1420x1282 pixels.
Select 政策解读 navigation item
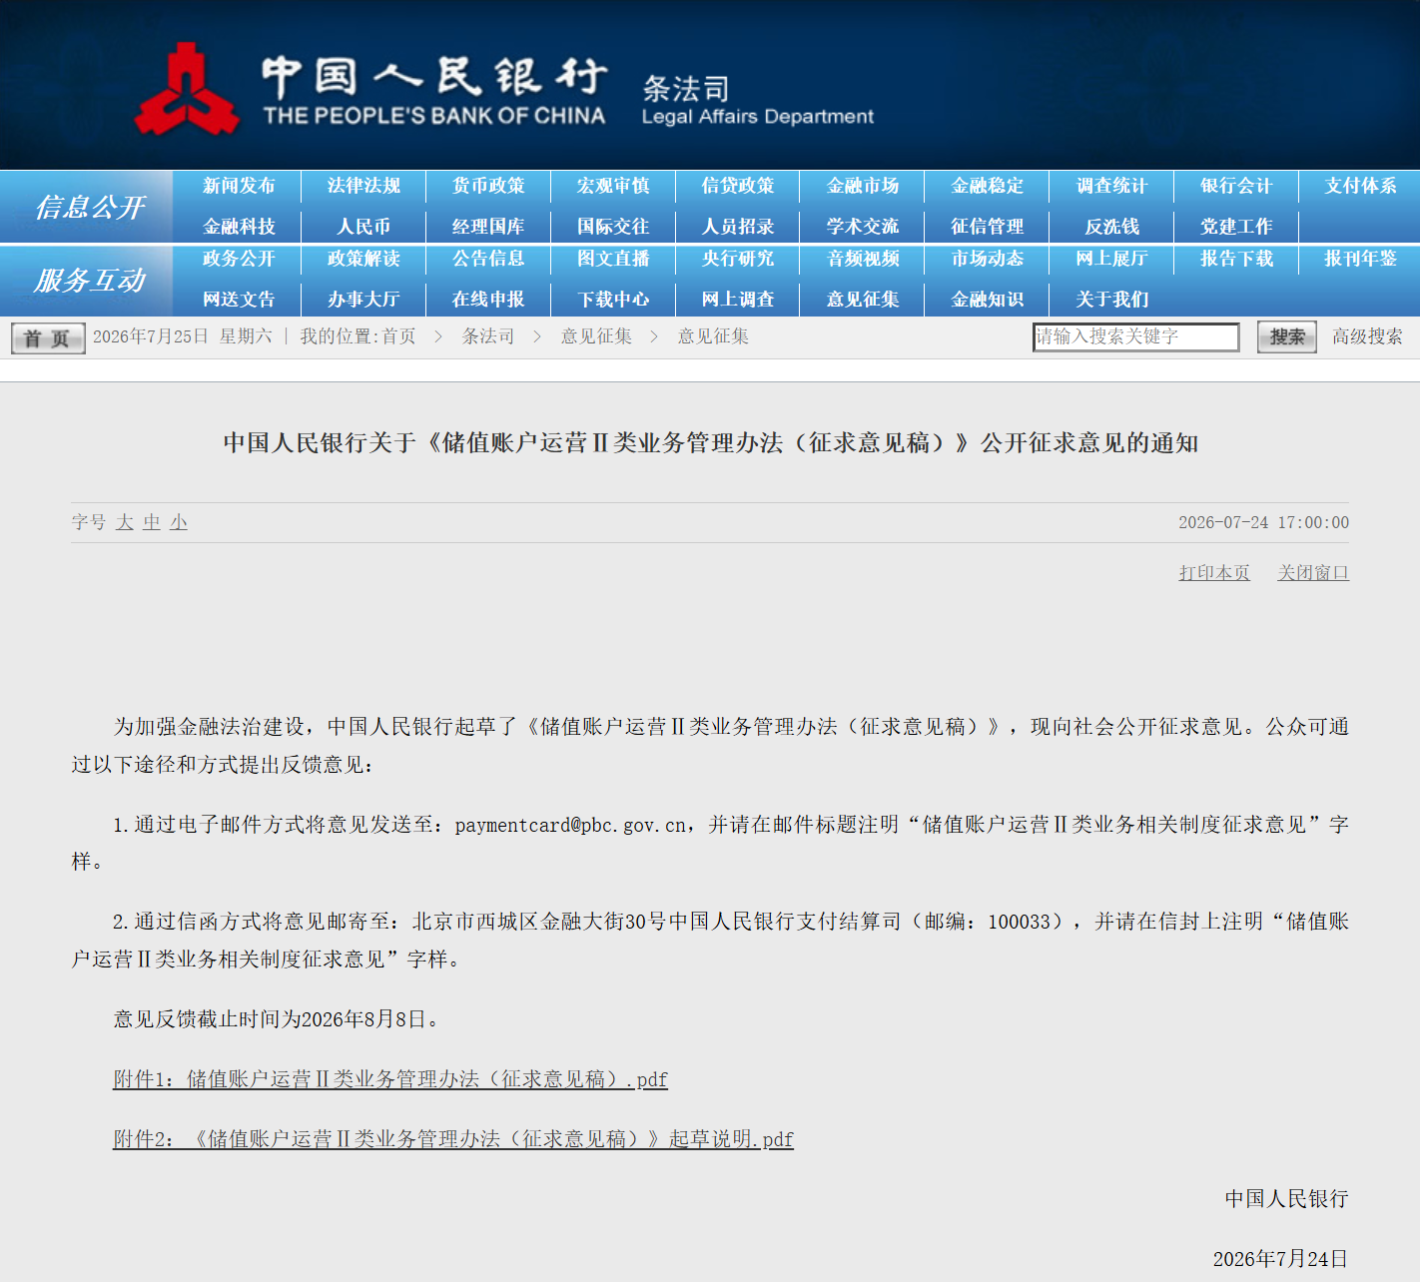(363, 259)
